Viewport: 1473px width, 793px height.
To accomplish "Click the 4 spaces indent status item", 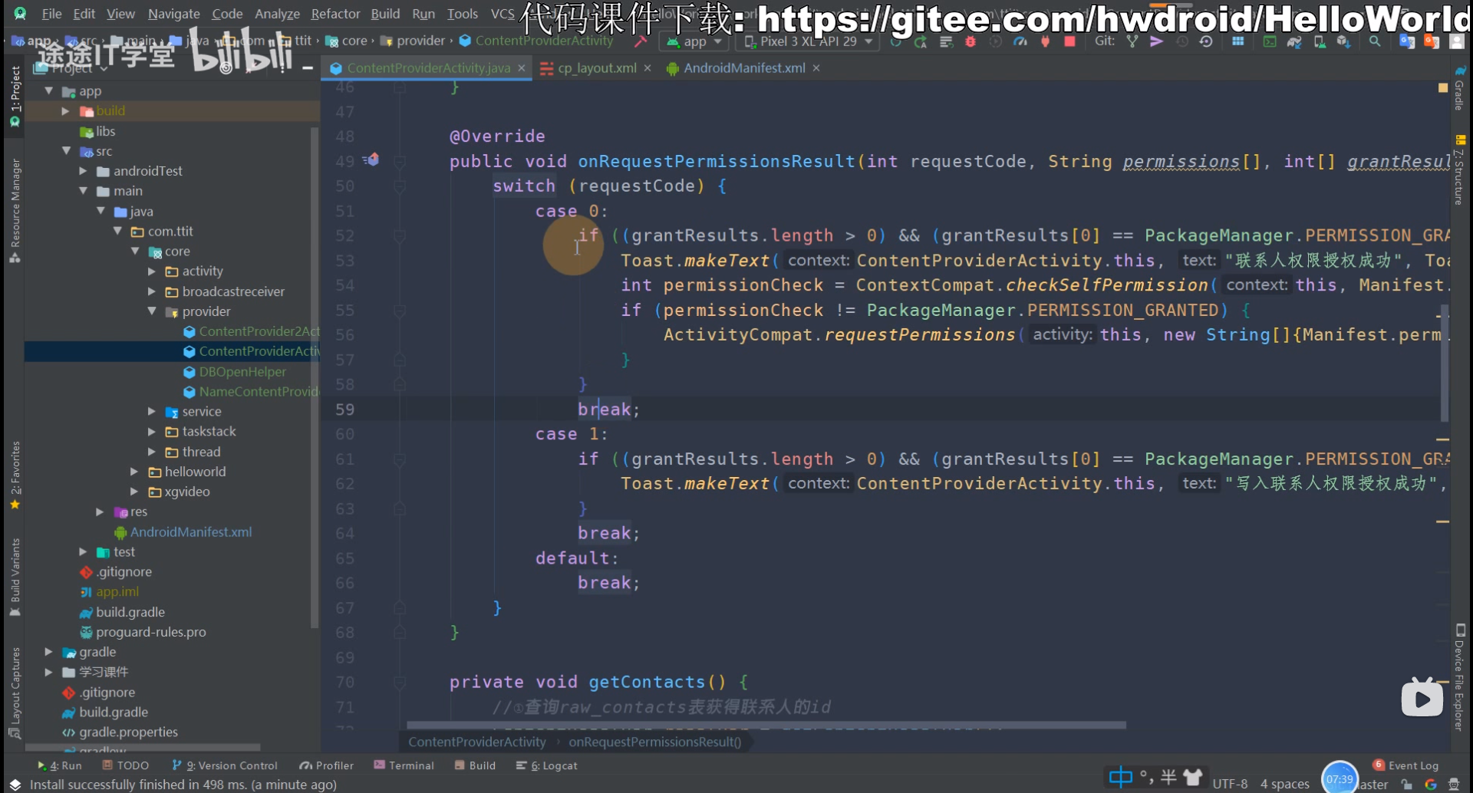I will pos(1284,784).
